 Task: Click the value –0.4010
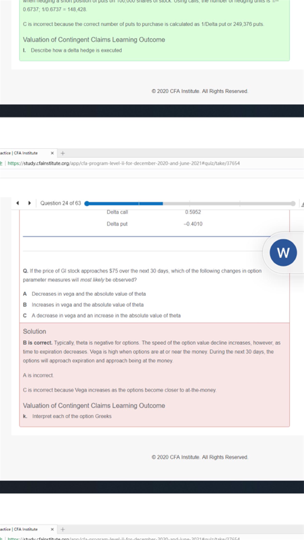[193, 224]
